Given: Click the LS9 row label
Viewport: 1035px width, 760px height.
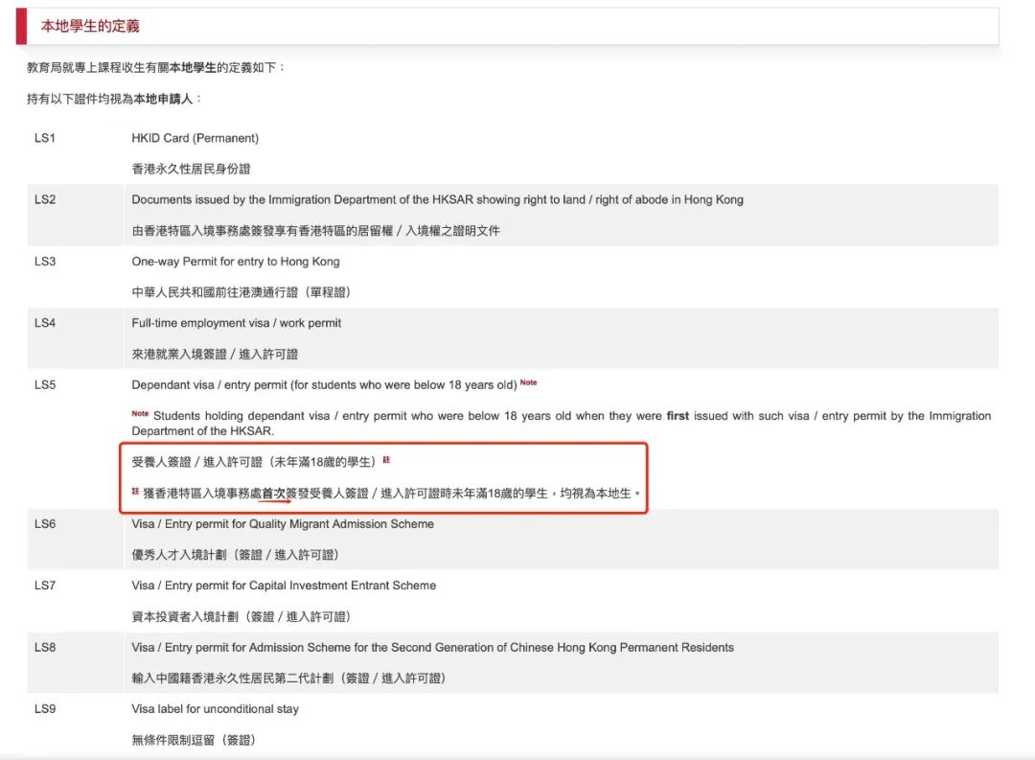Looking at the screenshot, I should [x=45, y=709].
